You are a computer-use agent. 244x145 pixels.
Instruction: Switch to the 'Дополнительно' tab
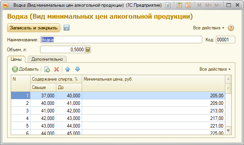pyautogui.click(x=47, y=59)
